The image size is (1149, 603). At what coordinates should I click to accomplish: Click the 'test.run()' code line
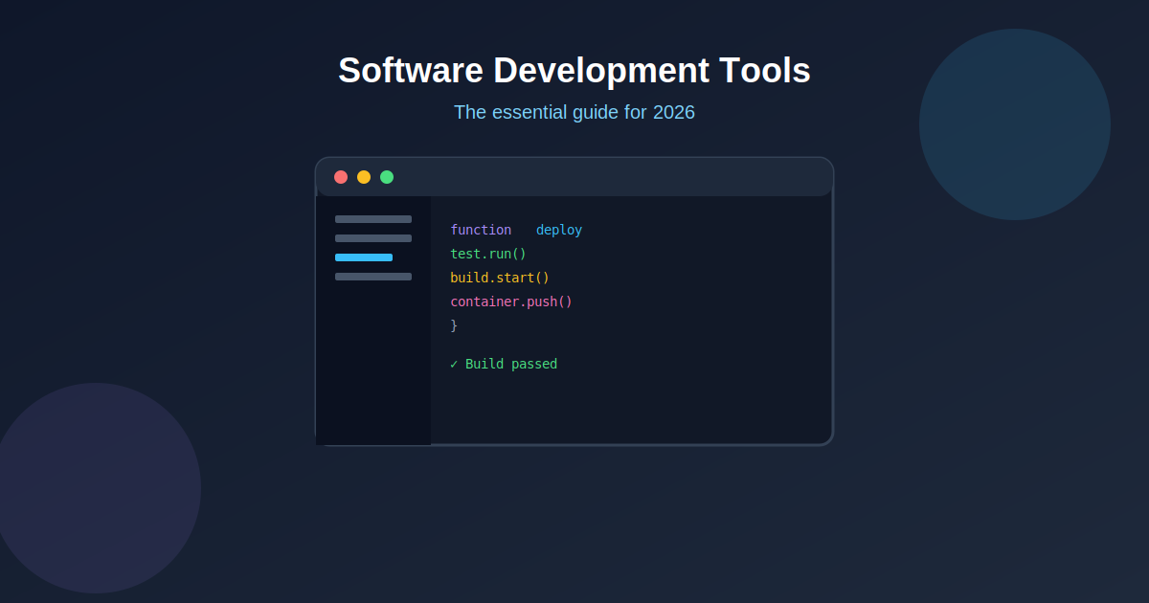click(488, 254)
